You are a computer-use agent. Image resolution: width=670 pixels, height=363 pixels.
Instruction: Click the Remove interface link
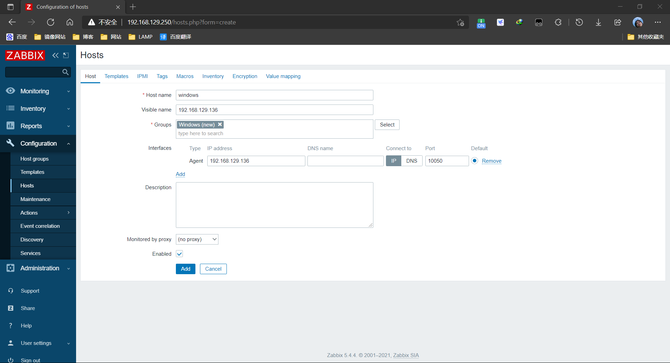[x=492, y=161]
